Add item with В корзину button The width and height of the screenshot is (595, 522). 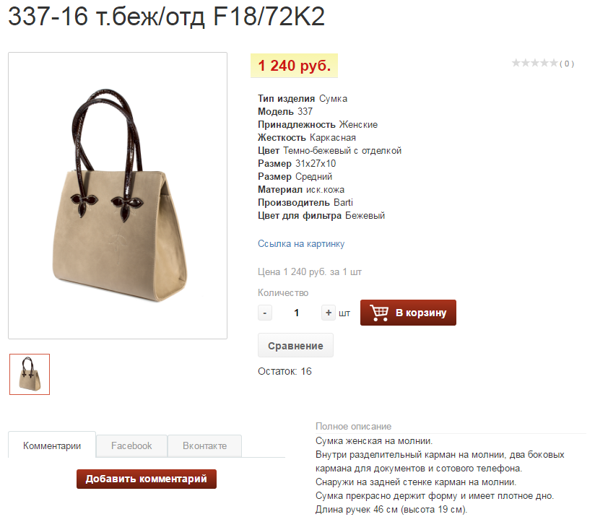408,313
